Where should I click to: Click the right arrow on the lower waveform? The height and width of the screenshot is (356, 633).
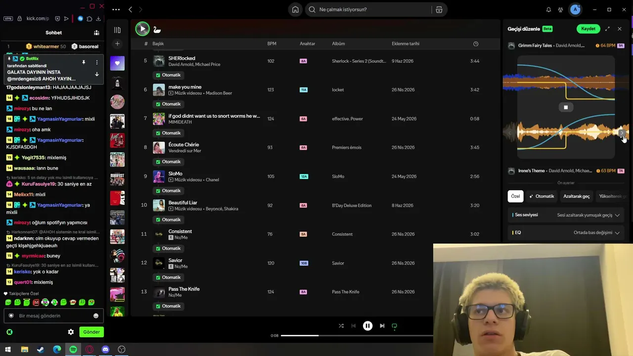(622, 133)
